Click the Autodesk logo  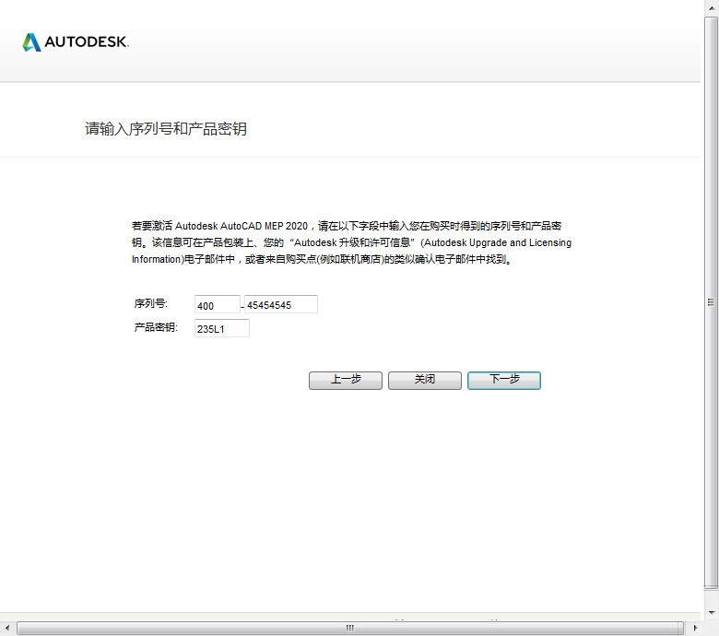tap(76, 42)
